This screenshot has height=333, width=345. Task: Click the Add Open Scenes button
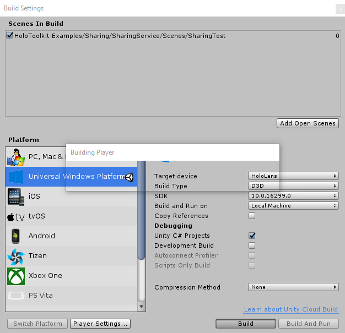308,123
